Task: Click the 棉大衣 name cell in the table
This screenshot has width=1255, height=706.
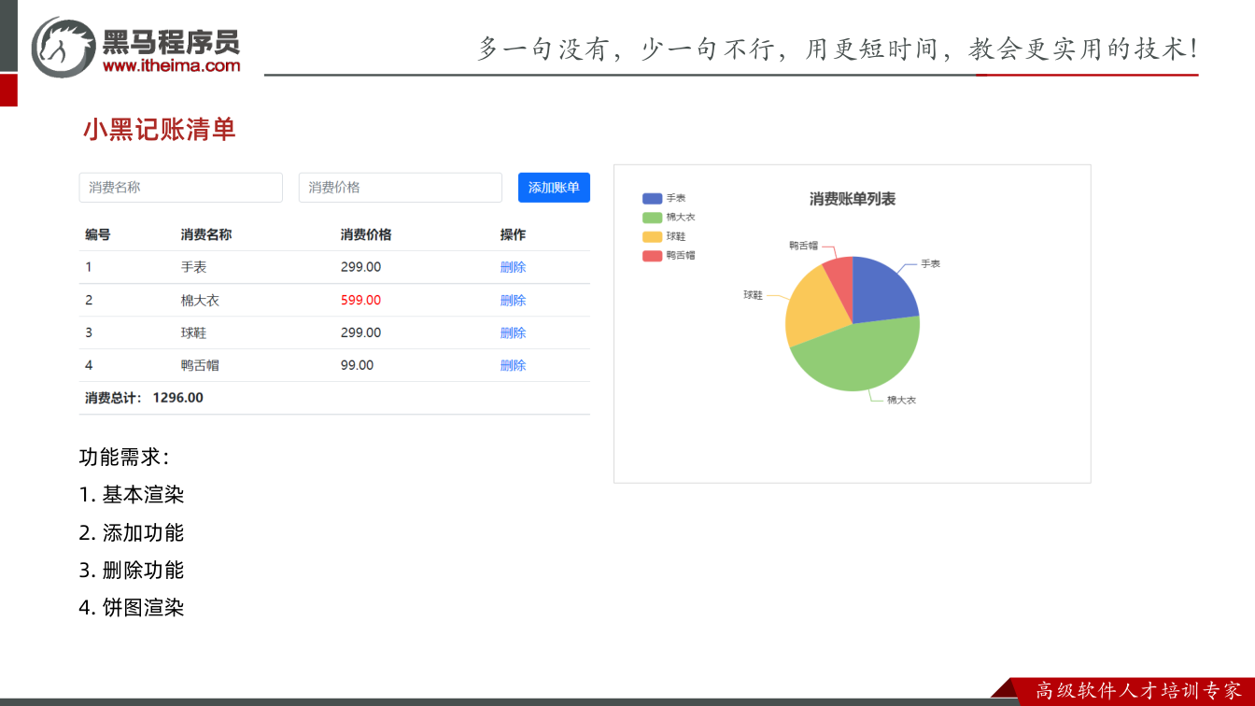Action: [200, 300]
